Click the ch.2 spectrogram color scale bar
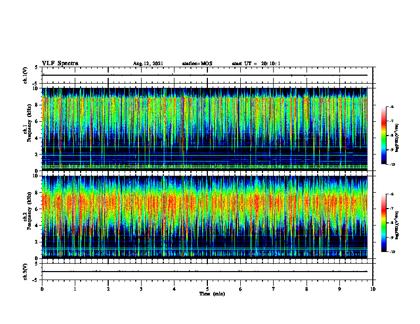420x324 pixels. click(x=383, y=223)
